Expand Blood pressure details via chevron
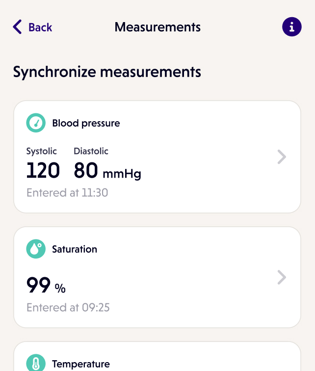Viewport: 315px width, 371px height. click(x=282, y=157)
